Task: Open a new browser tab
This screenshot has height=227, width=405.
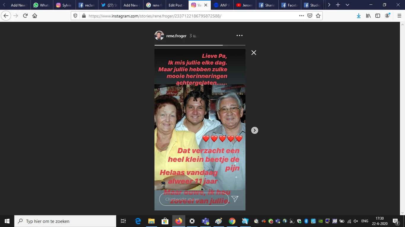Action: 338,5
